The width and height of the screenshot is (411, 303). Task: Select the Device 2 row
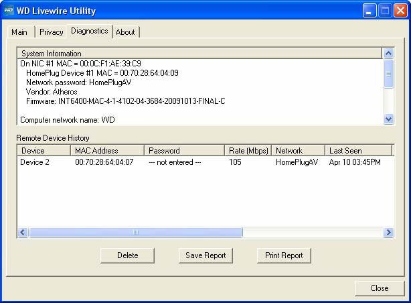205,162
